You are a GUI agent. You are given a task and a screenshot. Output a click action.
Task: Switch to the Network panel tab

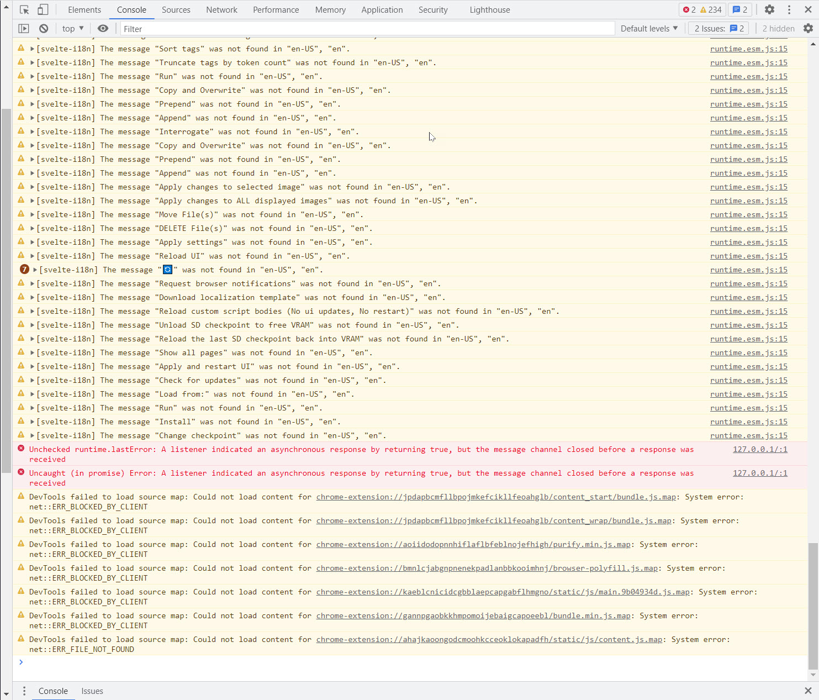(x=221, y=9)
